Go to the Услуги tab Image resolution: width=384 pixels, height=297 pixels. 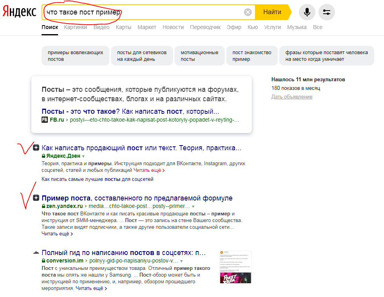click(272, 27)
